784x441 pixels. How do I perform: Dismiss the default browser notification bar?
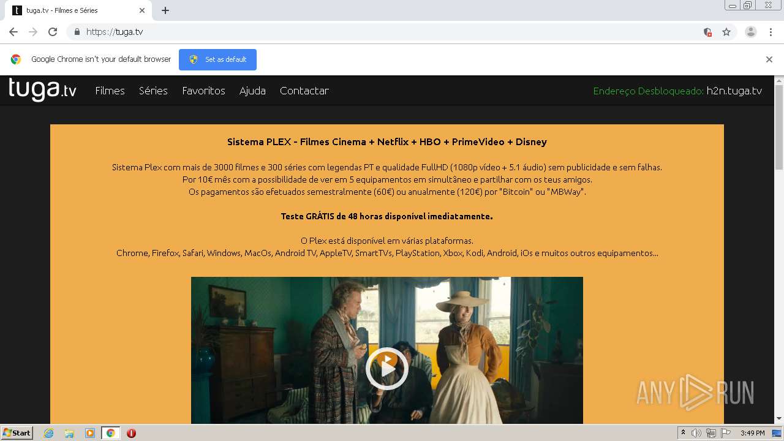(x=769, y=59)
